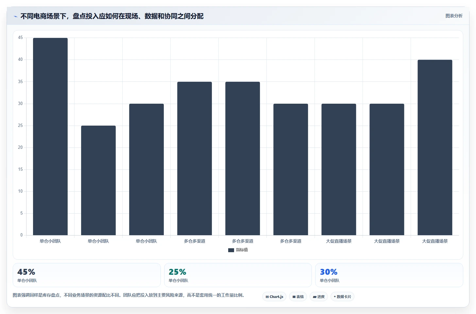476x314 pixels.
Task: Click the Chart.js tag chip
Action: point(274,297)
